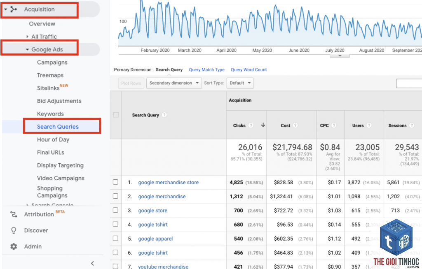Viewport: 422px width, 269px height.
Task: Toggle the select-all checkbox in table header
Action: pyautogui.click(x=116, y=115)
